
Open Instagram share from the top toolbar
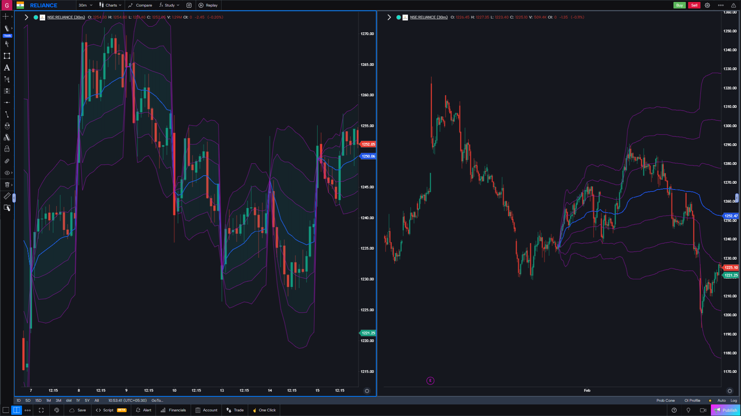(189, 5)
